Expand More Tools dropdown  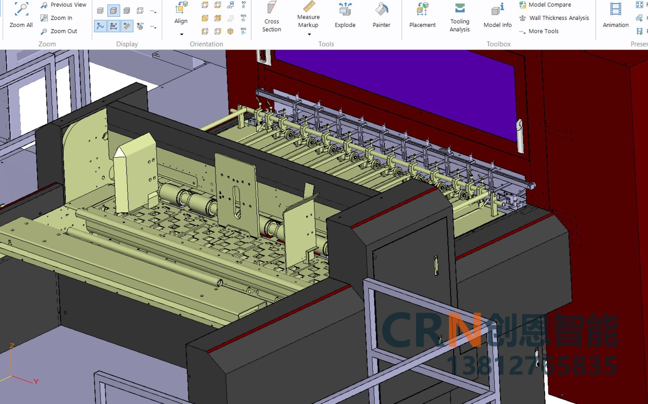click(x=539, y=31)
